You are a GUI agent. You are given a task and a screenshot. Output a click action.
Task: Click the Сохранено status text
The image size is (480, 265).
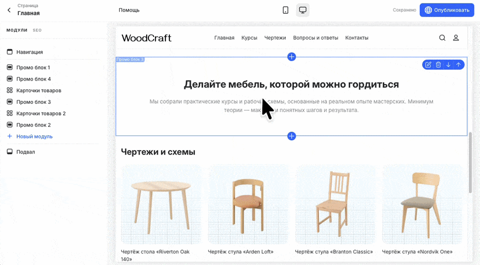pos(404,10)
